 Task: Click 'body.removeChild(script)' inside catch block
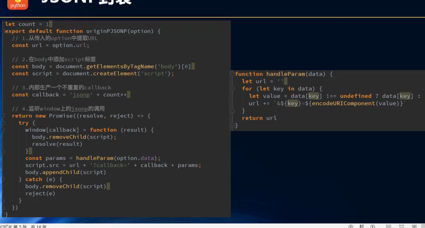click(x=65, y=186)
